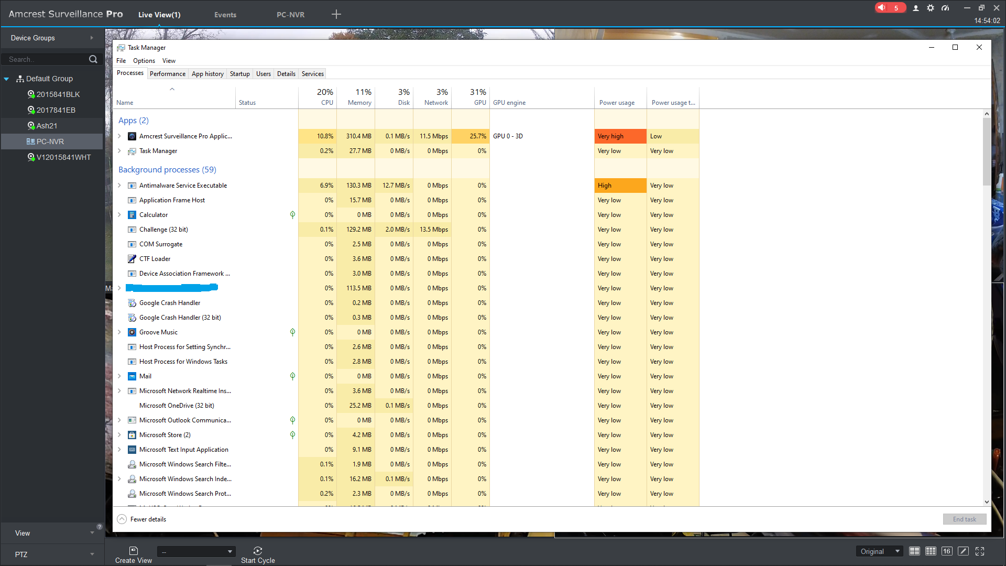Expand Amcrest Surveillance Pro process row
This screenshot has height=566, width=1006.
click(119, 136)
